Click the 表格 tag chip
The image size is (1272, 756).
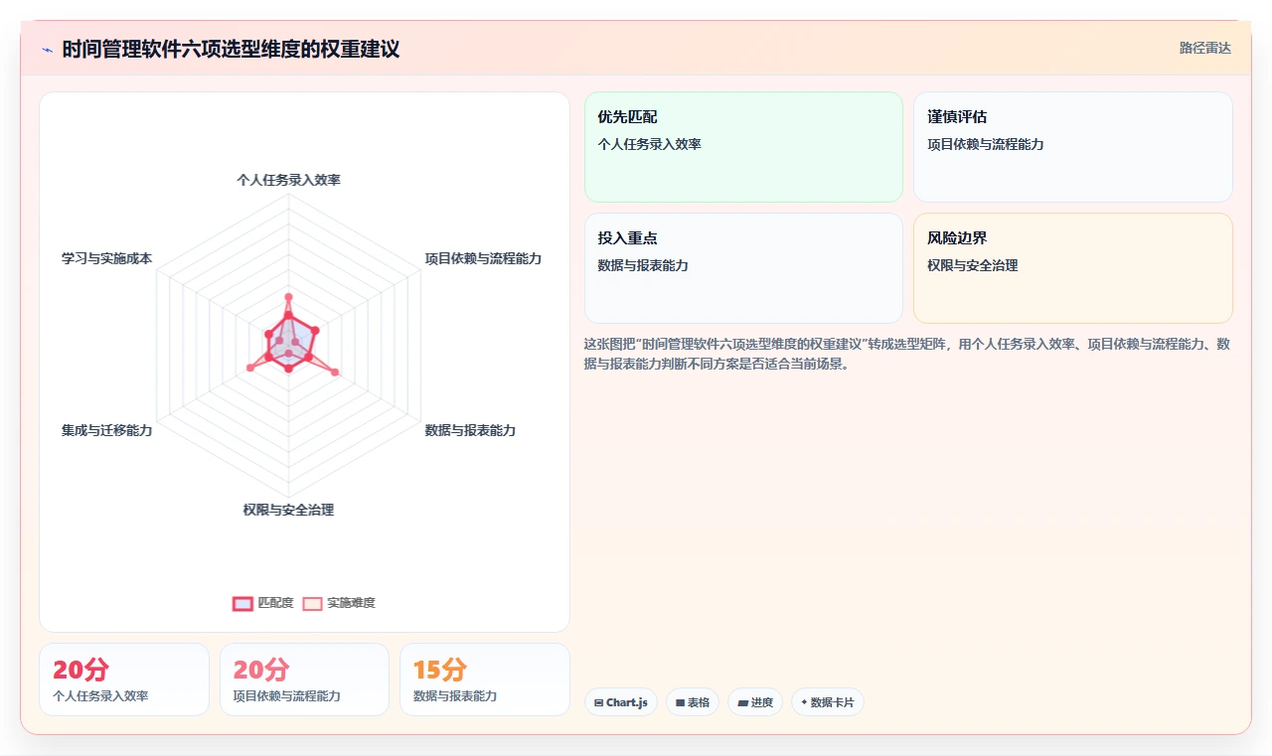coord(693,702)
